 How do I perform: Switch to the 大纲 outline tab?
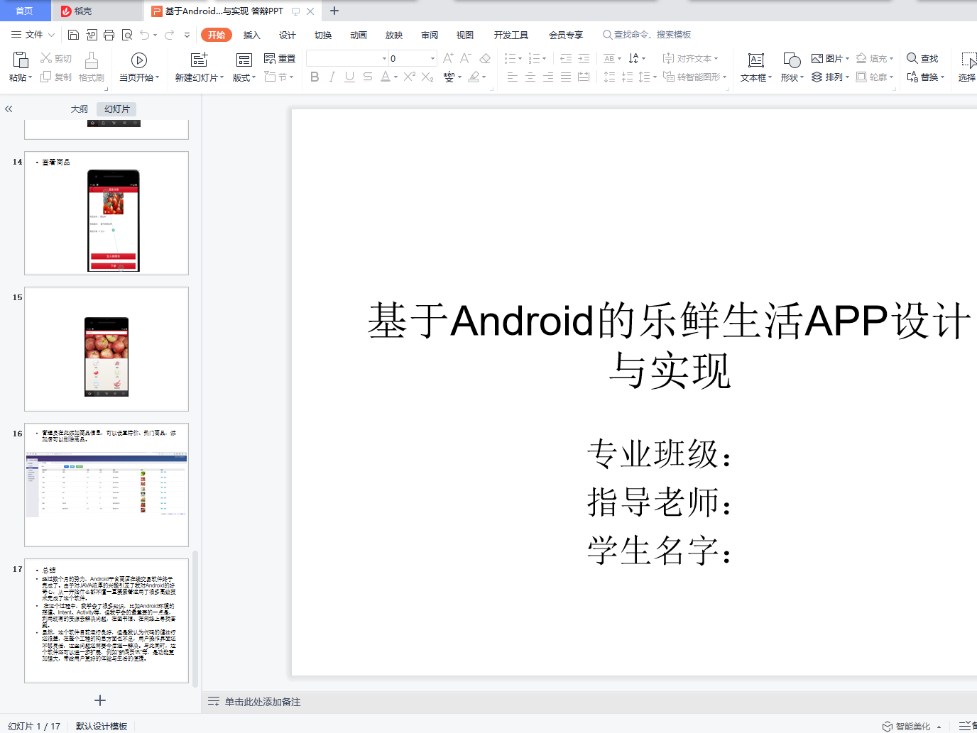[x=79, y=109]
